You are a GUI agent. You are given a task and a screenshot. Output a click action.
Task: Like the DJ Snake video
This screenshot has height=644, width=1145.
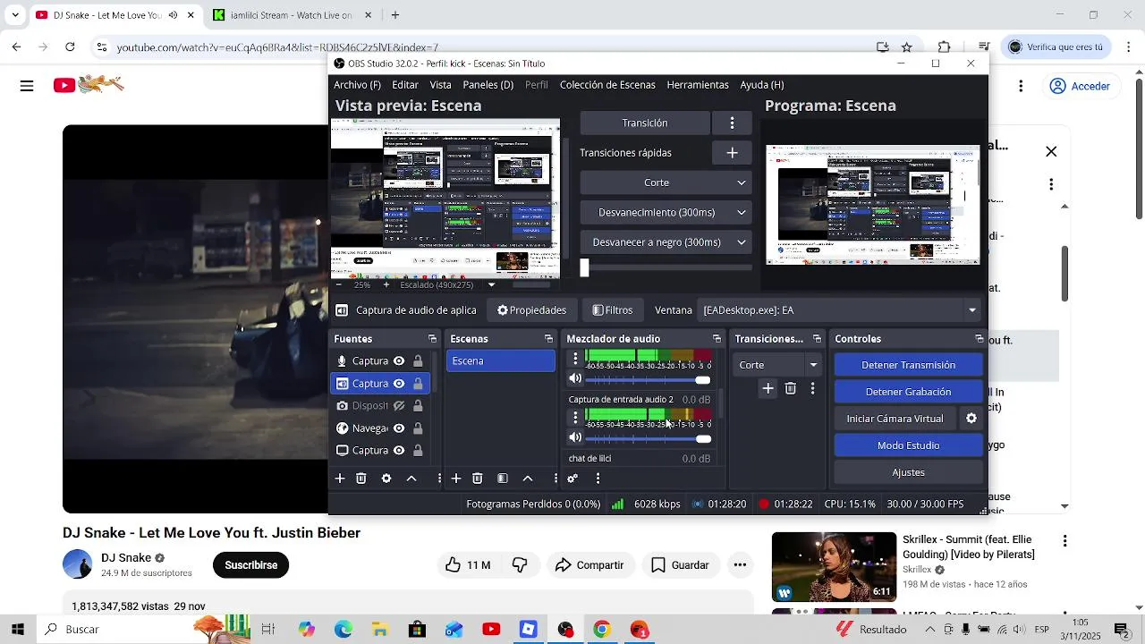pos(467,565)
